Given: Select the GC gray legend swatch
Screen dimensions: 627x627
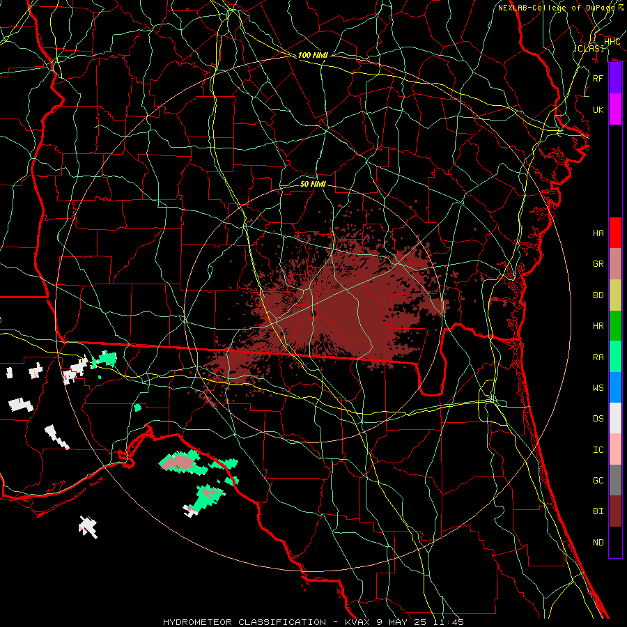Looking at the screenshot, I should [x=615, y=480].
